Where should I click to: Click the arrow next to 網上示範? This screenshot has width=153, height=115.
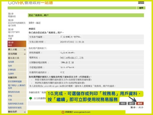25,50
